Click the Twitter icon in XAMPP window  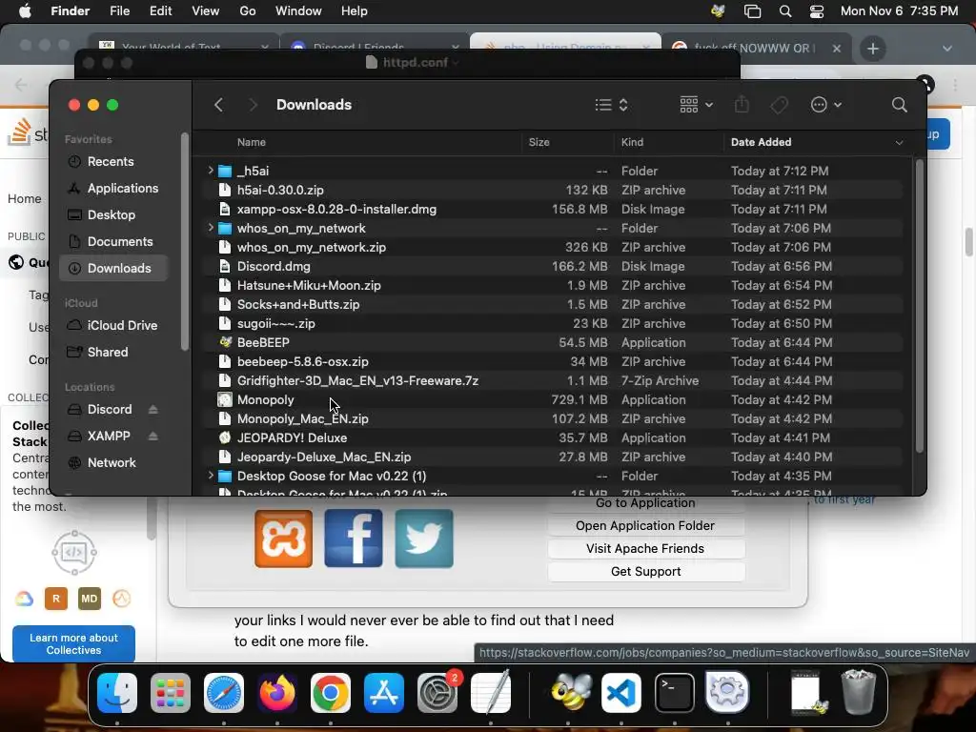[424, 539]
